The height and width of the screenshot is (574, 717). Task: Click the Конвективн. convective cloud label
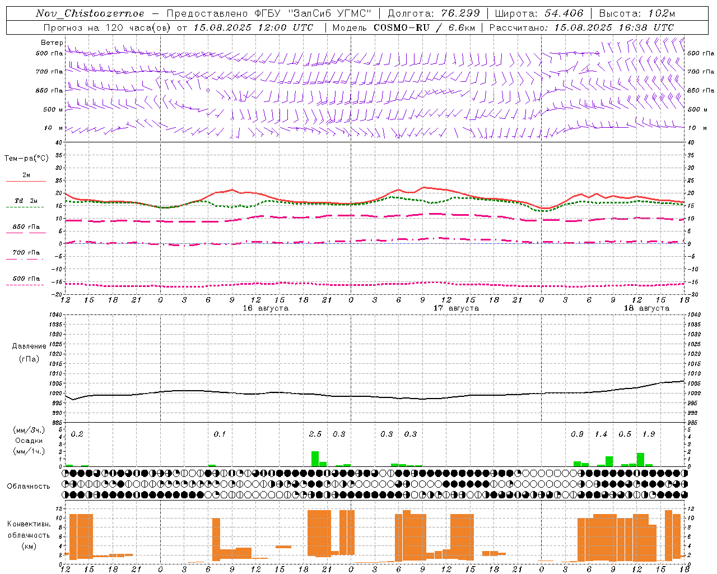[29, 524]
